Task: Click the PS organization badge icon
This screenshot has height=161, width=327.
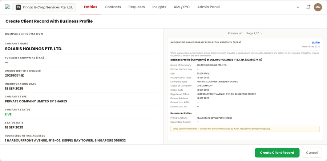Action: tap(19, 7)
